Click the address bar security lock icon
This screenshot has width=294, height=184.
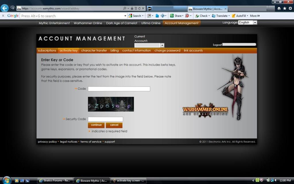132,8
